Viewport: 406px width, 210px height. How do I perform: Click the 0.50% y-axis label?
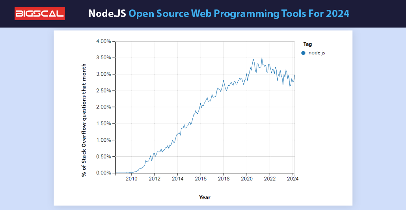tap(104, 156)
